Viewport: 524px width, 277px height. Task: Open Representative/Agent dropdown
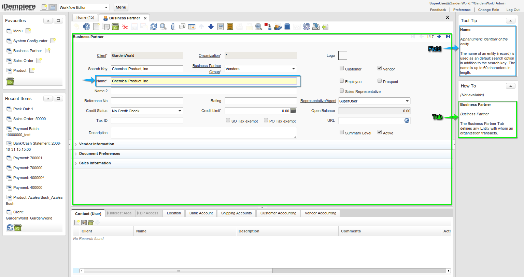pyautogui.click(x=407, y=101)
